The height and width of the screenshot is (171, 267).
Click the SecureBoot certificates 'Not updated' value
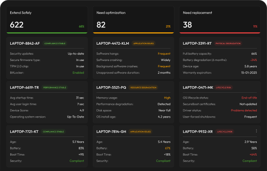(x=248, y=104)
